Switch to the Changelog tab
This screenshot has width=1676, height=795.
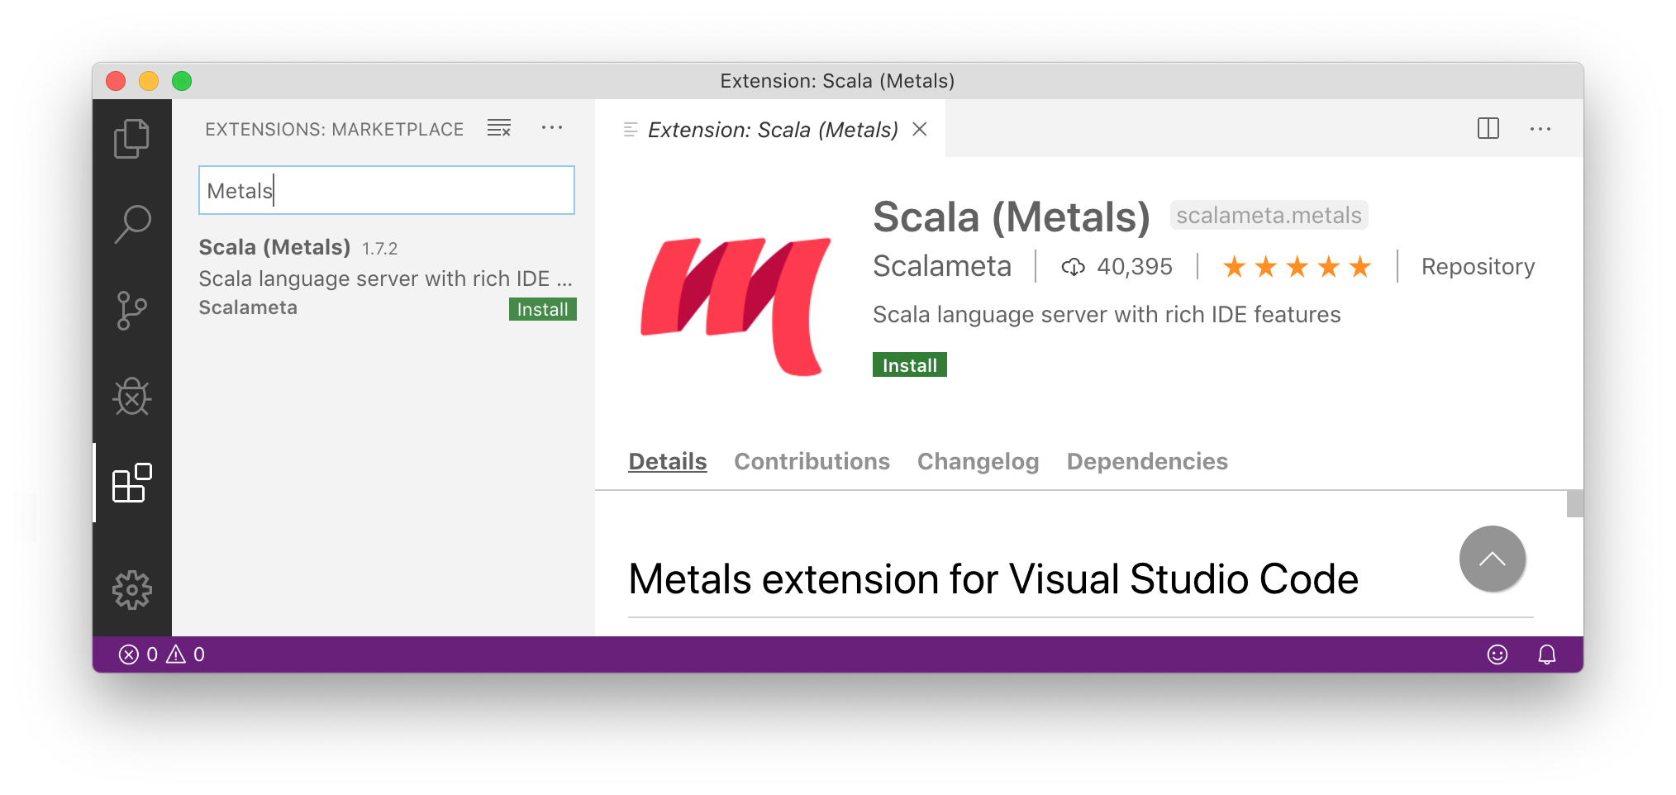coord(978,461)
